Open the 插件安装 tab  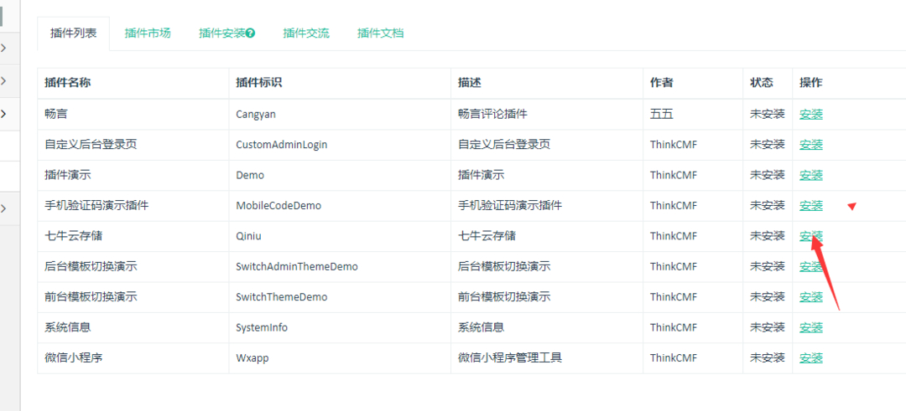221,33
